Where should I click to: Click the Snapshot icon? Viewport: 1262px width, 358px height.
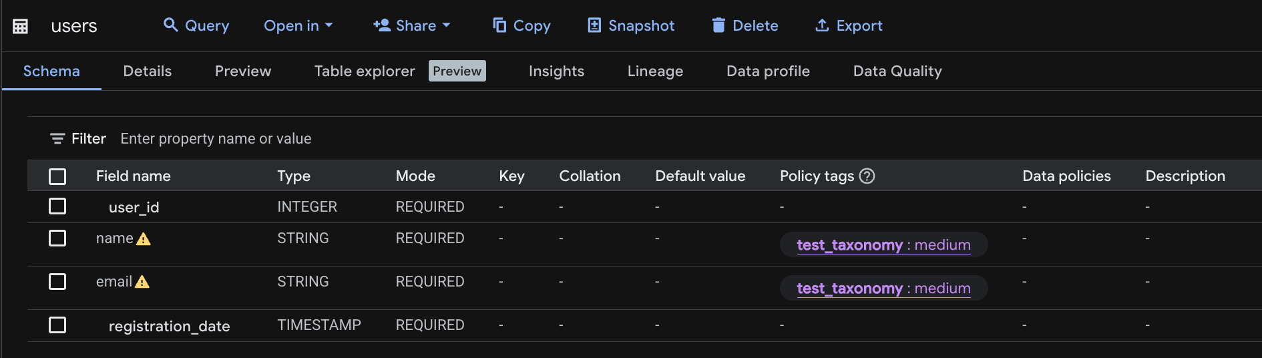click(x=594, y=25)
